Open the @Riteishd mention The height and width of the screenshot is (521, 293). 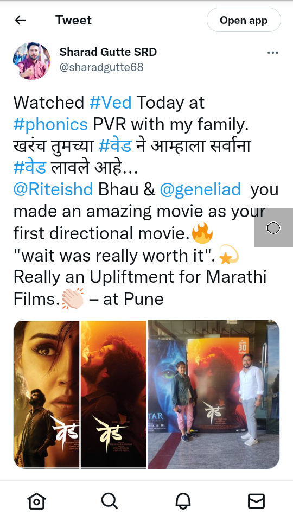click(x=53, y=189)
